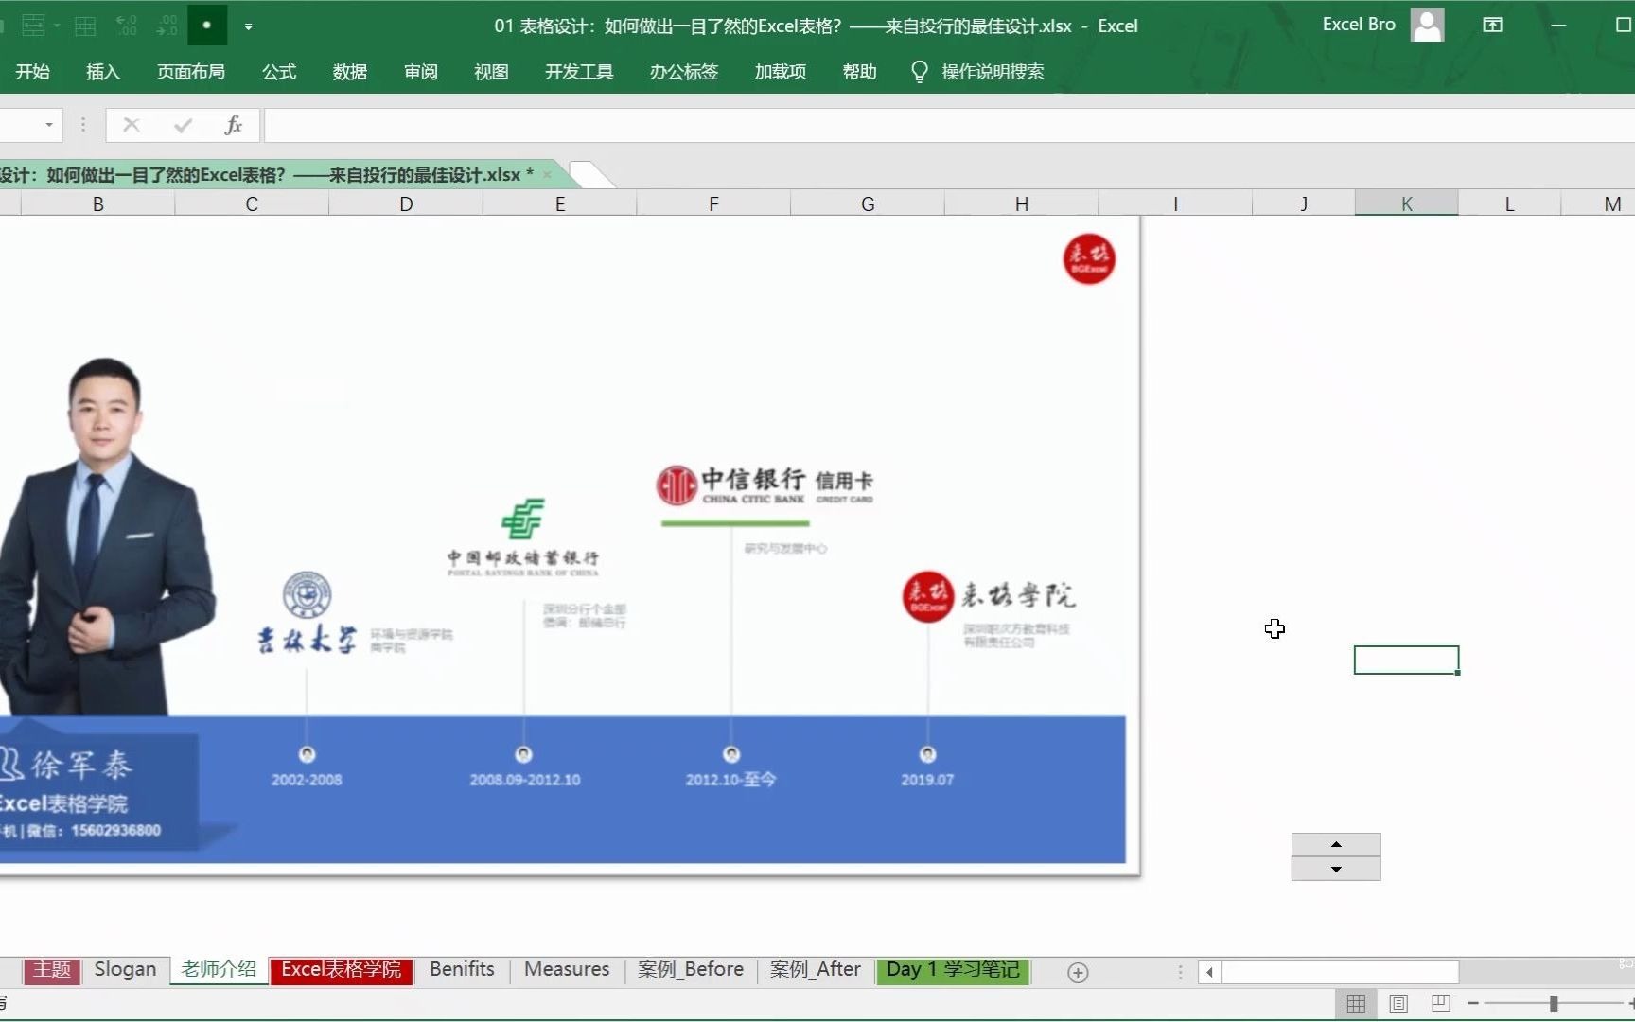
Task: Click the Excel Bro account name
Action: point(1359,25)
